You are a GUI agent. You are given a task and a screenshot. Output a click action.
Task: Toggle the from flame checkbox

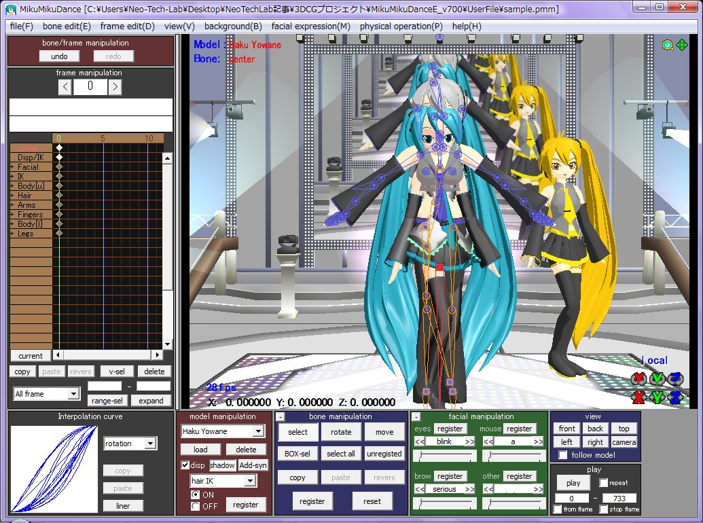pyautogui.click(x=557, y=509)
